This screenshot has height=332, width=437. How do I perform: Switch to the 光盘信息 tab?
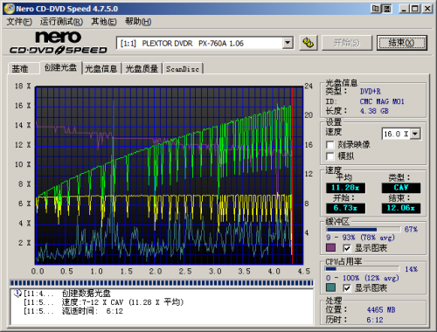pos(101,69)
